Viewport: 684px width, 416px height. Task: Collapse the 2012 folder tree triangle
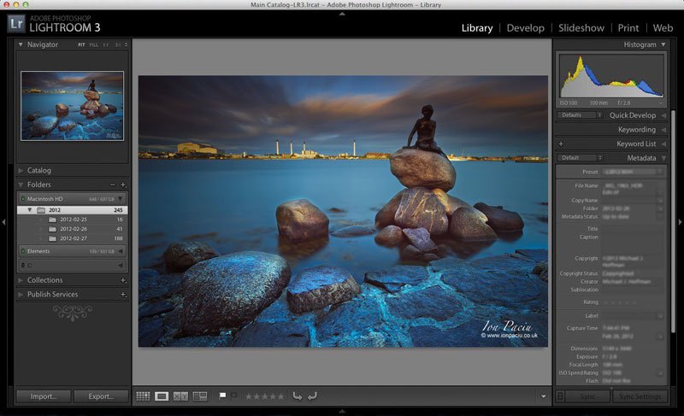click(30, 210)
